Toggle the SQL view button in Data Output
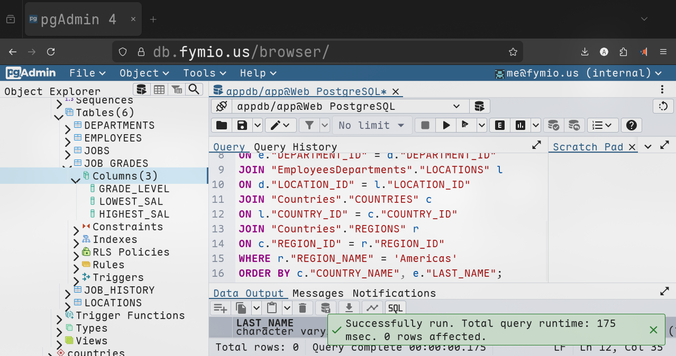 click(395, 308)
